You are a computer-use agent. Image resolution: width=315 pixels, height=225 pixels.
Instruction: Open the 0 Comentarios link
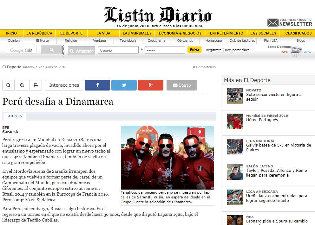point(204,67)
